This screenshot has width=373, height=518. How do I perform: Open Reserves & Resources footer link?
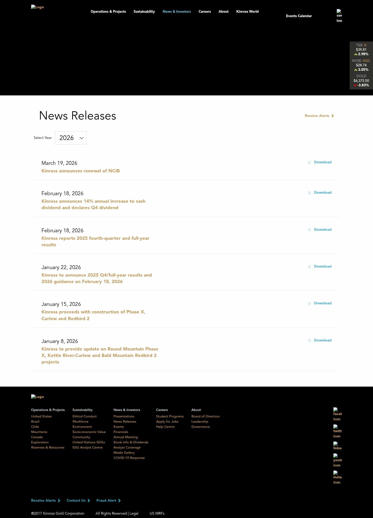[48, 447]
